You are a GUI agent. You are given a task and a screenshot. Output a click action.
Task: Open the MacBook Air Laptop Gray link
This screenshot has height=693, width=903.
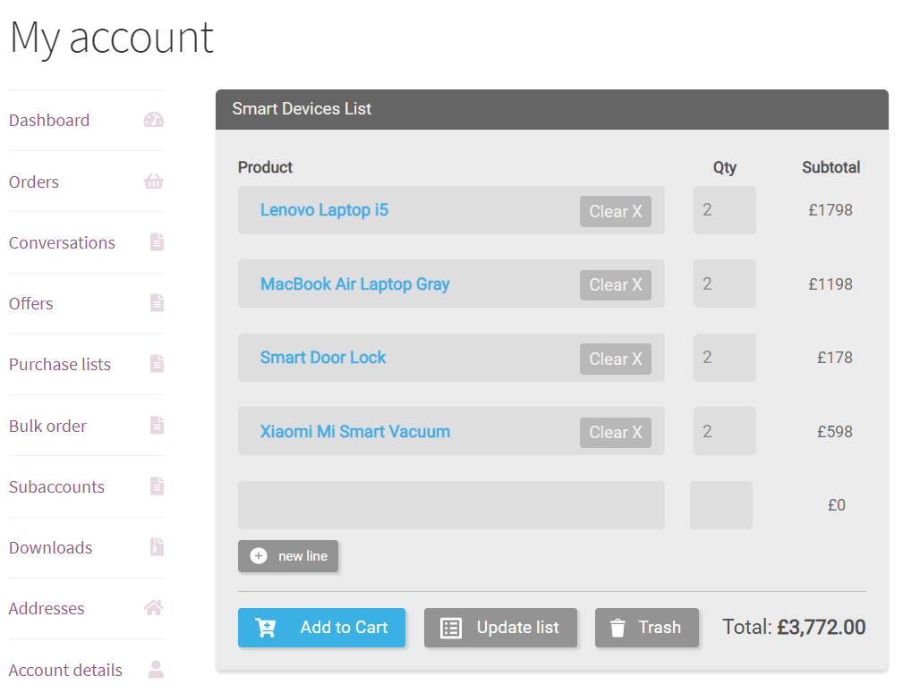[x=354, y=283]
